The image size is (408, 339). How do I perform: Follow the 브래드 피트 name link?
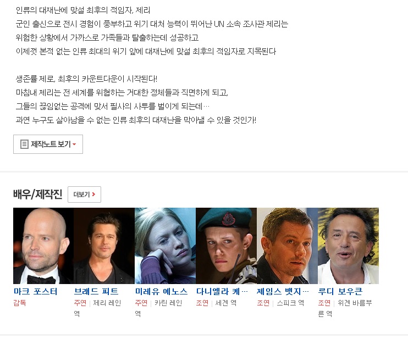click(96, 291)
